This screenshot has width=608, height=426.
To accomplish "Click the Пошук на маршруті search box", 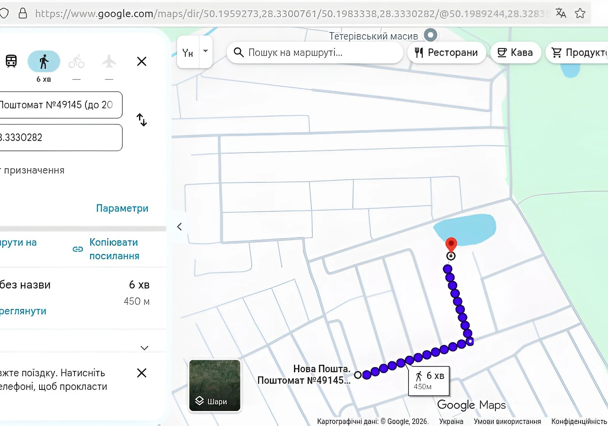I will pos(315,52).
